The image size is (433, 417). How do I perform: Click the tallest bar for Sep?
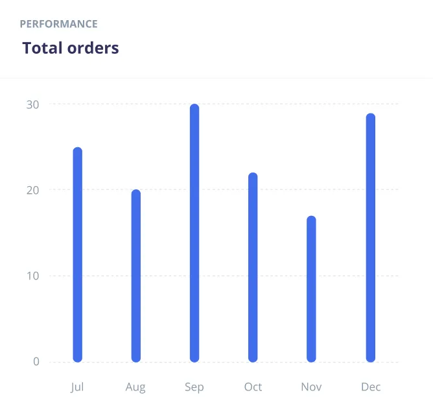tap(194, 233)
